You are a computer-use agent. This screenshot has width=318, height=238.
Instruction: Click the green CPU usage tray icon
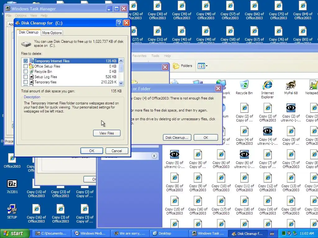pyautogui.click(x=284, y=234)
